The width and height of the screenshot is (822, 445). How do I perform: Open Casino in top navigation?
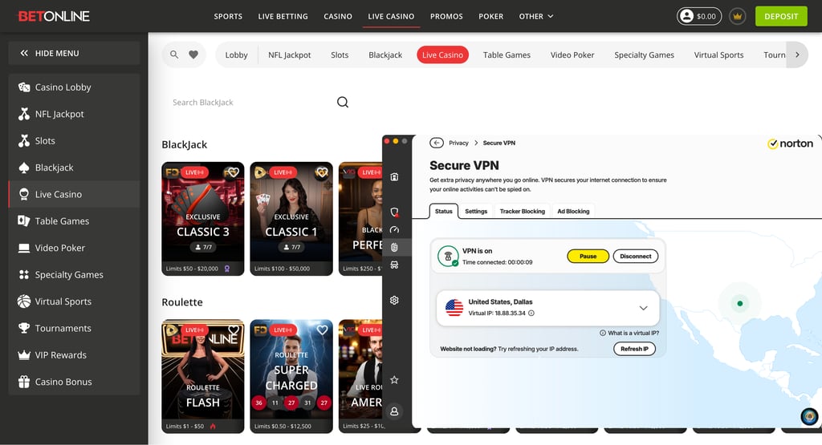coord(338,16)
